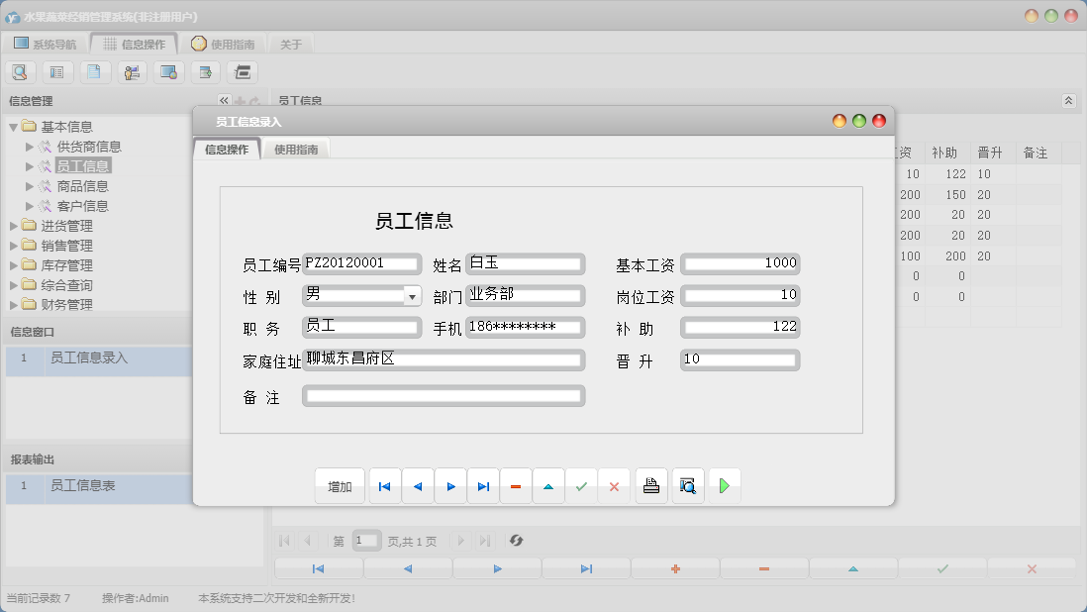Expand the 供货商信息 tree node
Screen dimensions: 1087x612
click(31, 148)
